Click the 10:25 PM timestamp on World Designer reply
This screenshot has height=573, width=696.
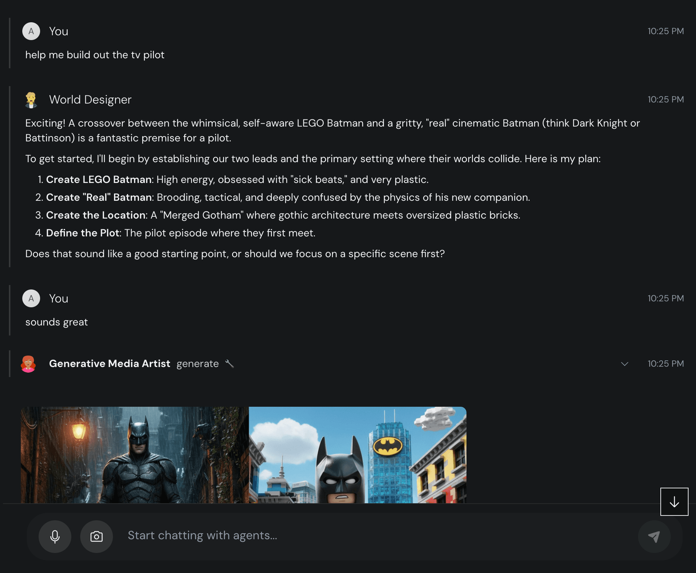click(666, 99)
